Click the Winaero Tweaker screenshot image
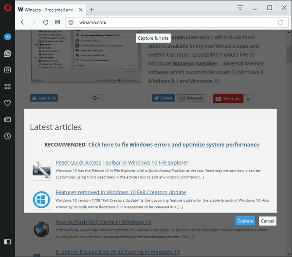Viewport: 292px width, 257px height. [86, 56]
